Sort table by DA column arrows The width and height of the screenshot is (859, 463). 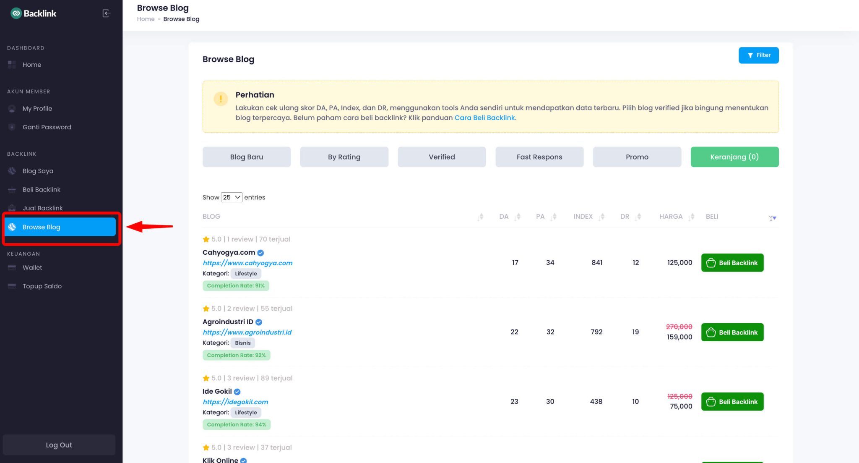click(518, 217)
